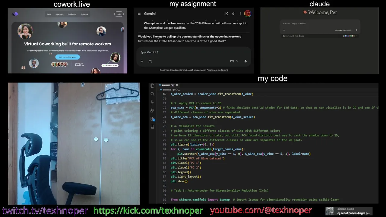Viewport: 386px width, 217px height.
Task: Open 'Contact us' on cowork.live
Action: [84, 14]
